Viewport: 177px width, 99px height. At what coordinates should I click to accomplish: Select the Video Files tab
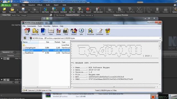(6, 15)
